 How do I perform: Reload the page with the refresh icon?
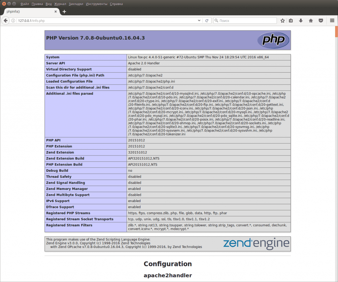point(207,20)
